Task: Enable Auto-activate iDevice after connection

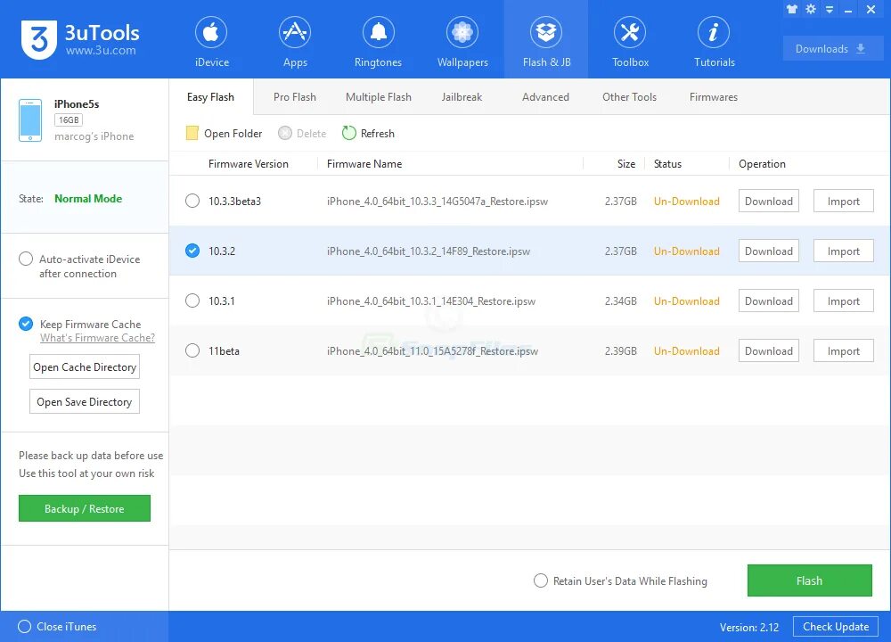Action: coord(26,259)
